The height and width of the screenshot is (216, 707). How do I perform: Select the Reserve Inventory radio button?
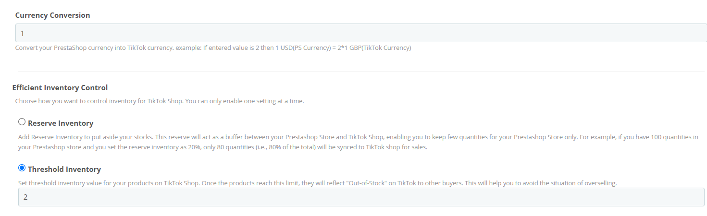[22, 122]
